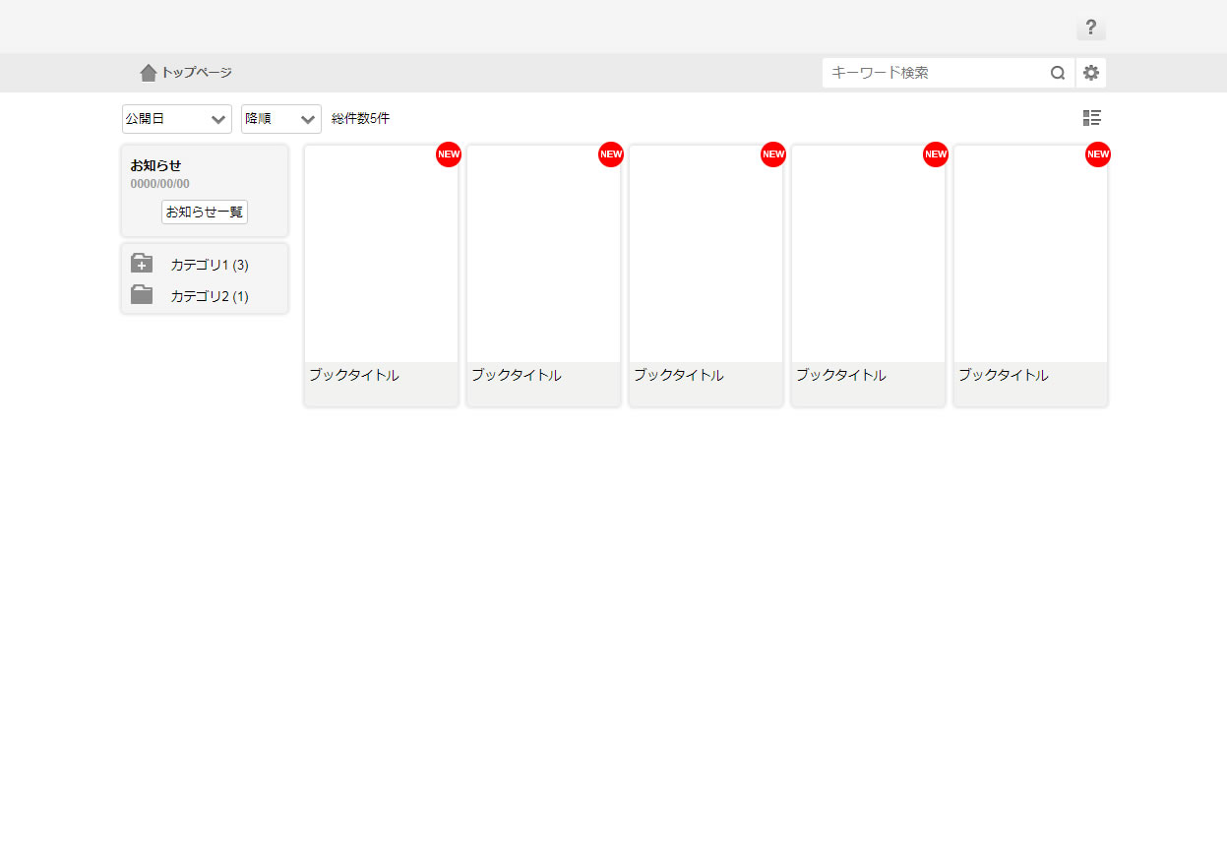Open the 降順 sort order dropdown

click(x=281, y=119)
